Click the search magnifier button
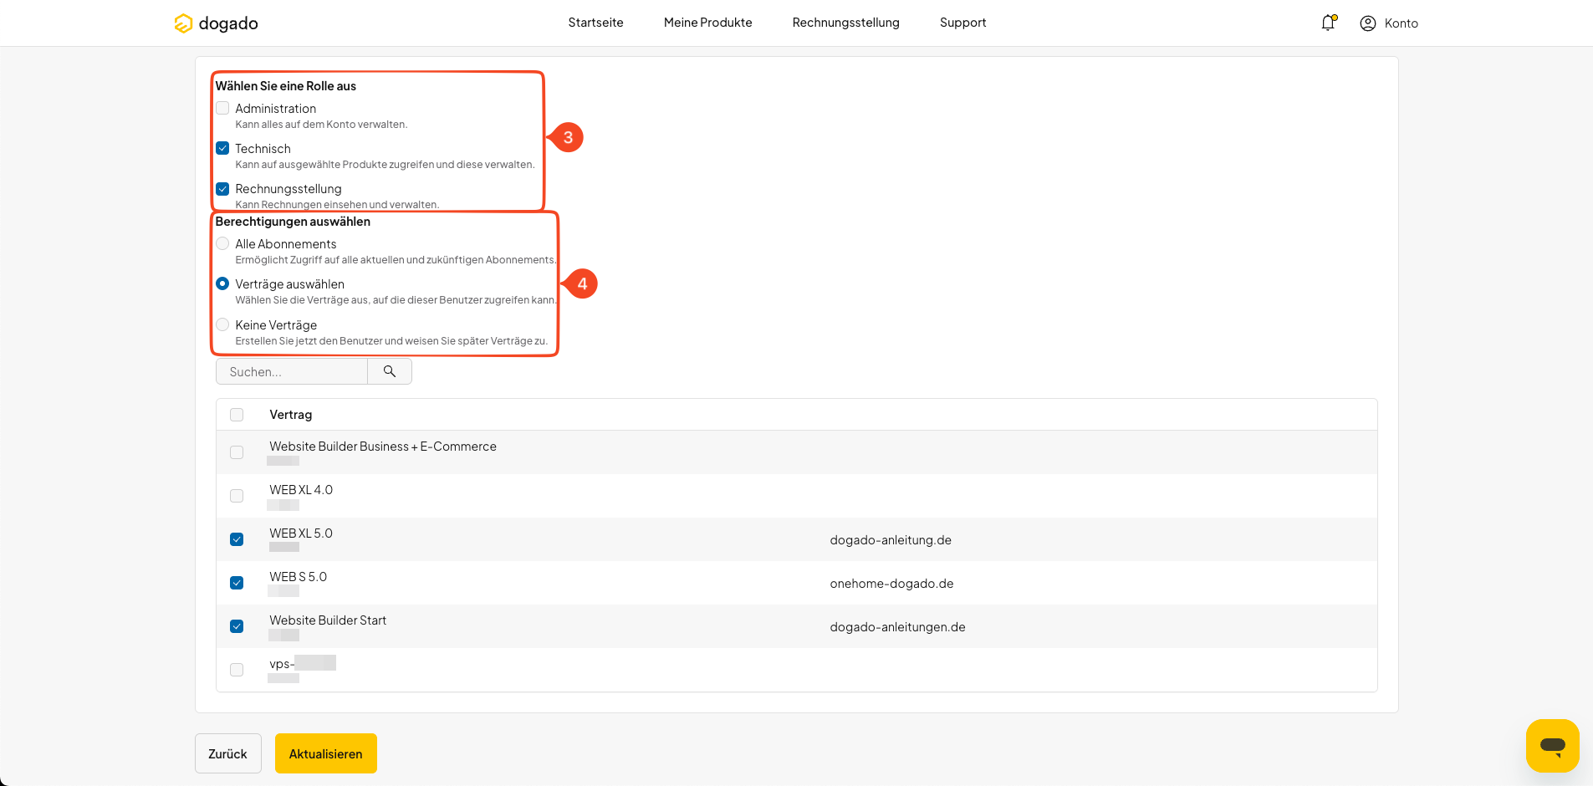1593x786 pixels. (x=390, y=371)
